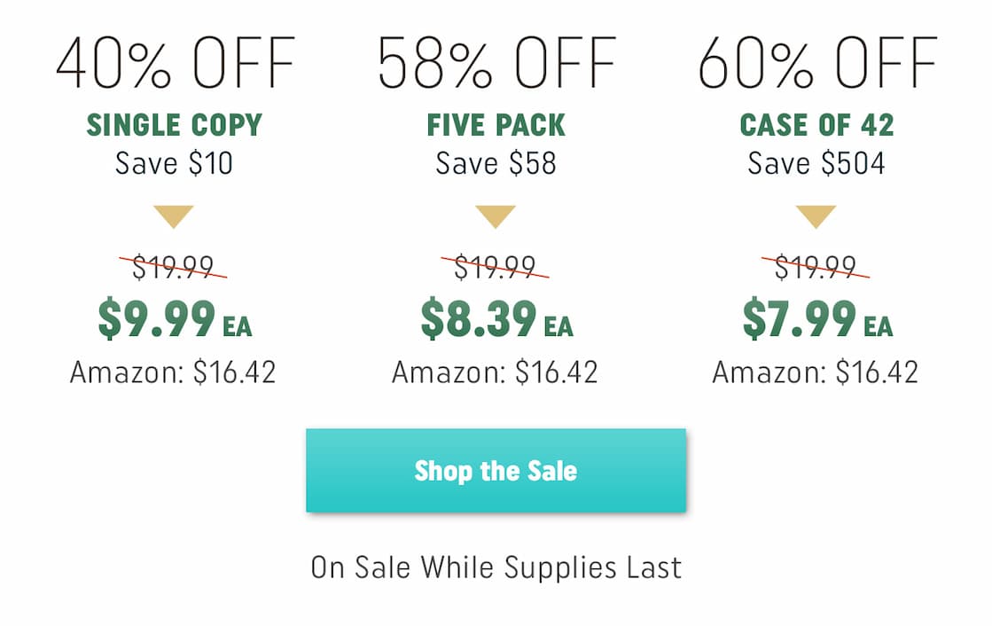Click the On Sale While Supplies Last text
Viewport: 992px width, 626px height.
click(x=496, y=567)
